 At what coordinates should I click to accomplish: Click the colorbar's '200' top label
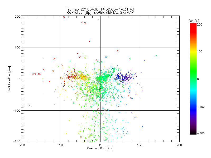[x=200, y=24]
